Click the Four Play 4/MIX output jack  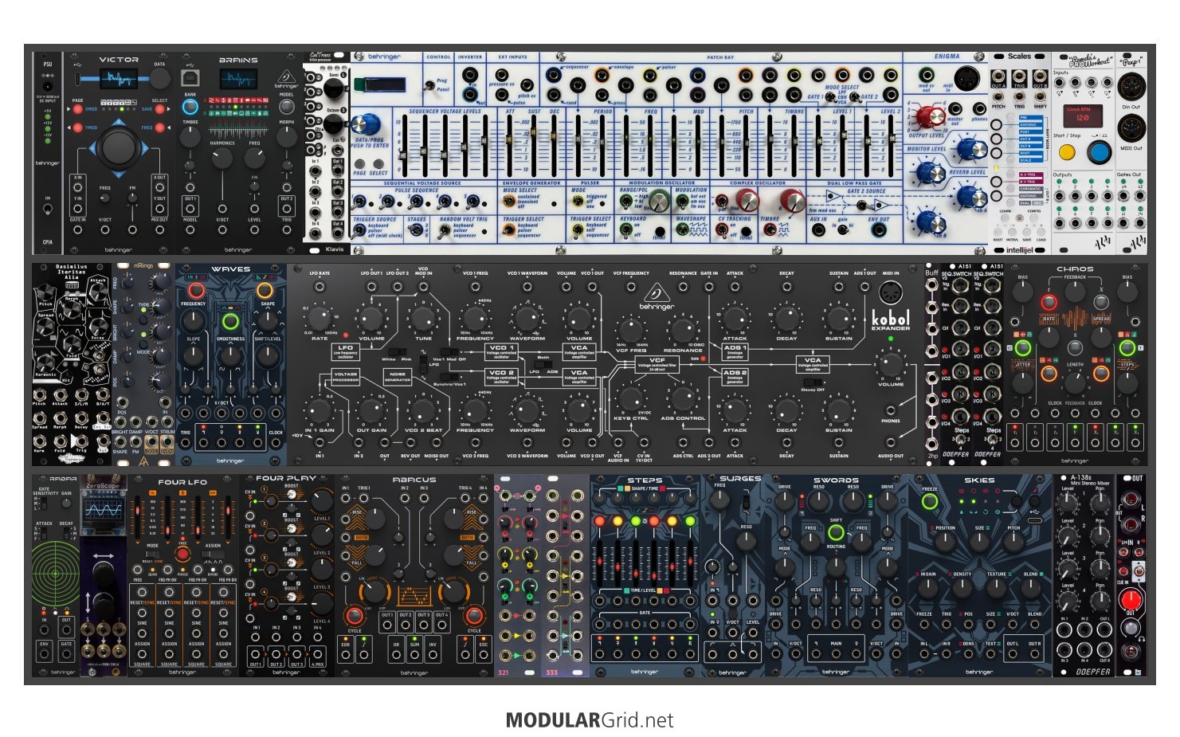pyautogui.click(x=317, y=653)
